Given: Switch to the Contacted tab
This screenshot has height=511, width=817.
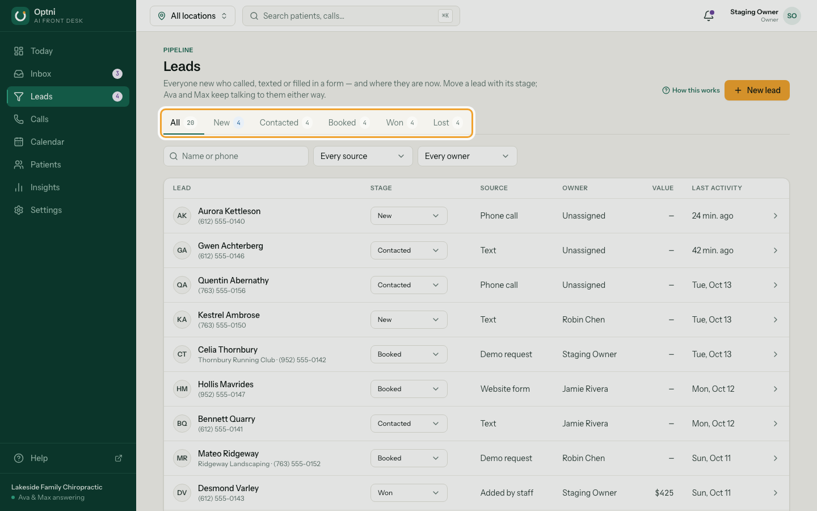Looking at the screenshot, I should click(x=285, y=123).
